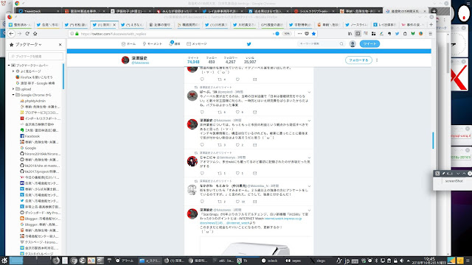Screen dimensions: 472x265
Task: Click the ScanSnap tweet image preview
Action: tap(256, 246)
